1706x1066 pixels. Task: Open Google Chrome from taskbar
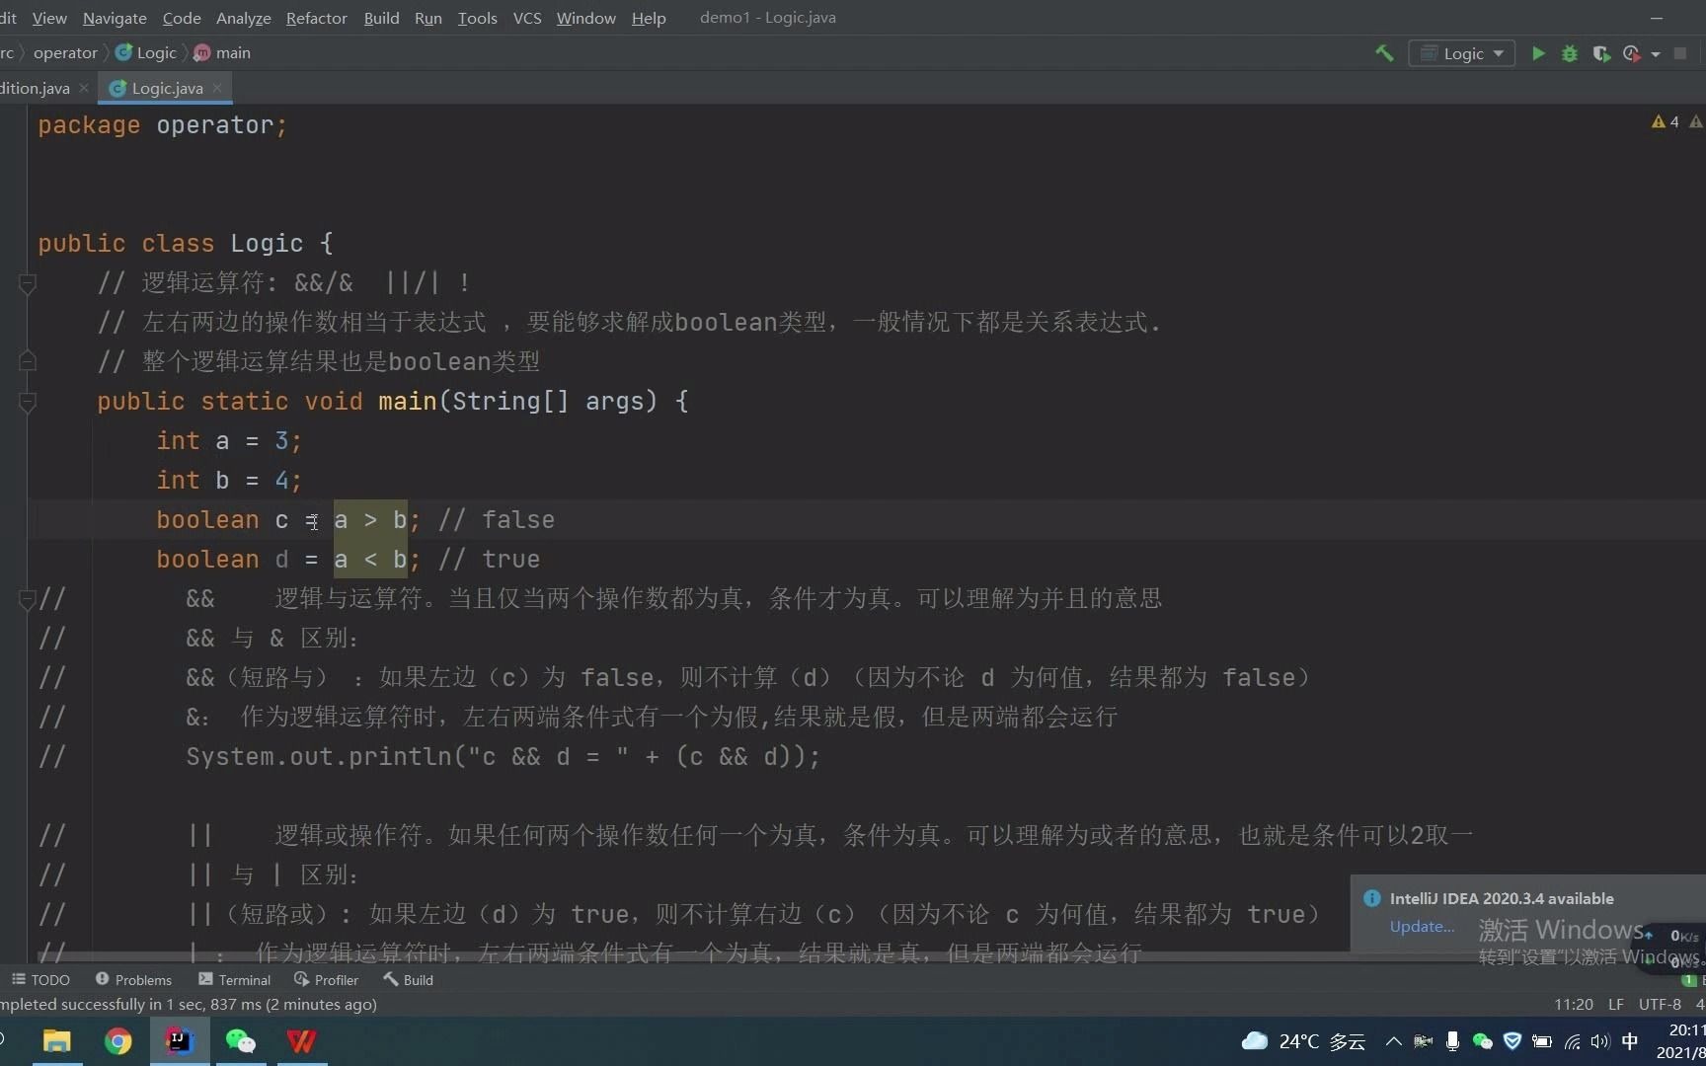click(117, 1041)
